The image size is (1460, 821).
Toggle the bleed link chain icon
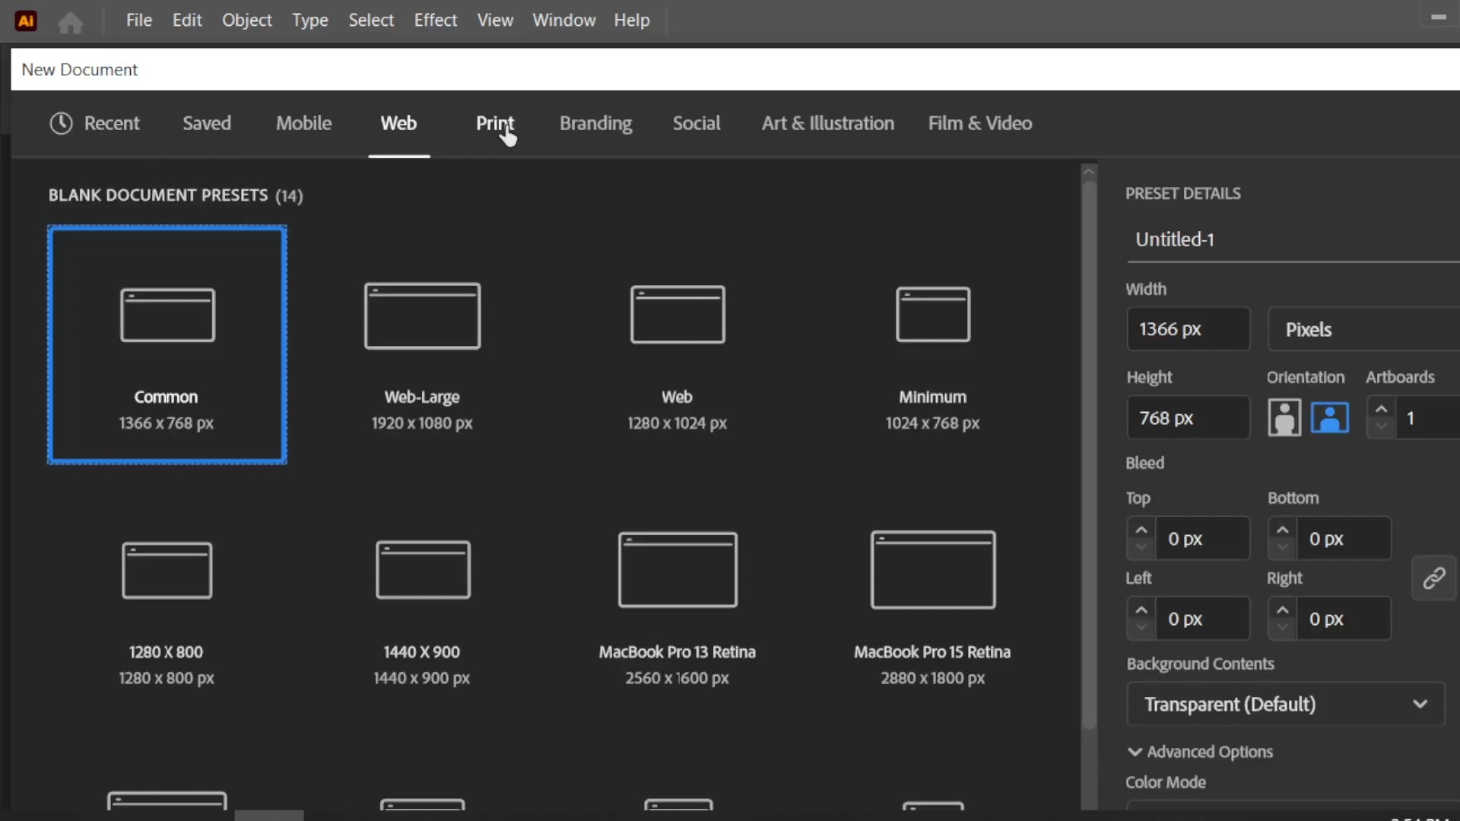pyautogui.click(x=1433, y=578)
